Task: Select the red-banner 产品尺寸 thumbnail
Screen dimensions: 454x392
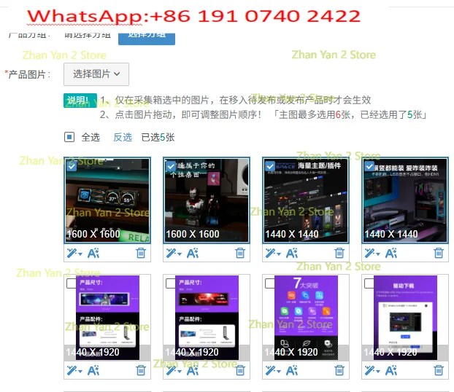Action: (x=207, y=318)
